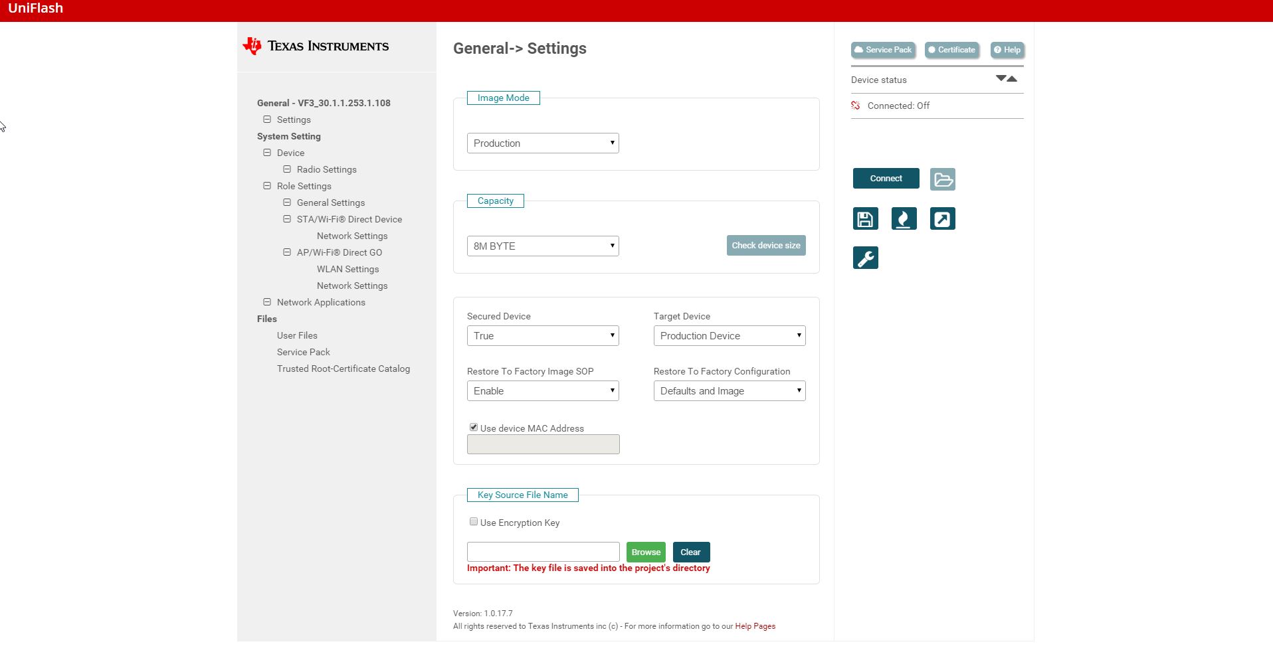Select AP/Wi-Fi Direct GO tree item
1273x670 pixels.
(340, 252)
